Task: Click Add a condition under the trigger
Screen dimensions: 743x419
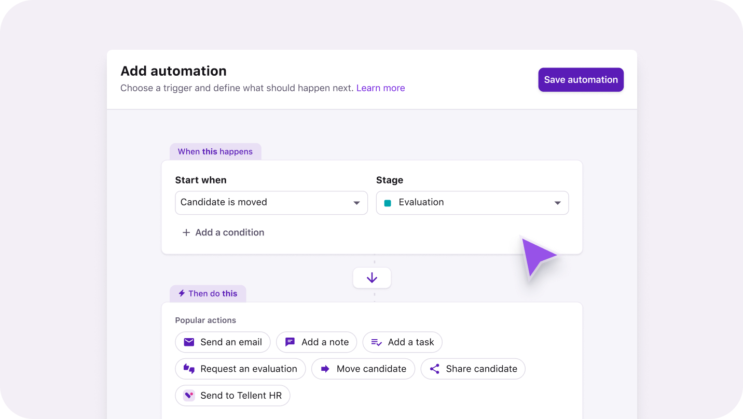Action: pyautogui.click(x=223, y=232)
